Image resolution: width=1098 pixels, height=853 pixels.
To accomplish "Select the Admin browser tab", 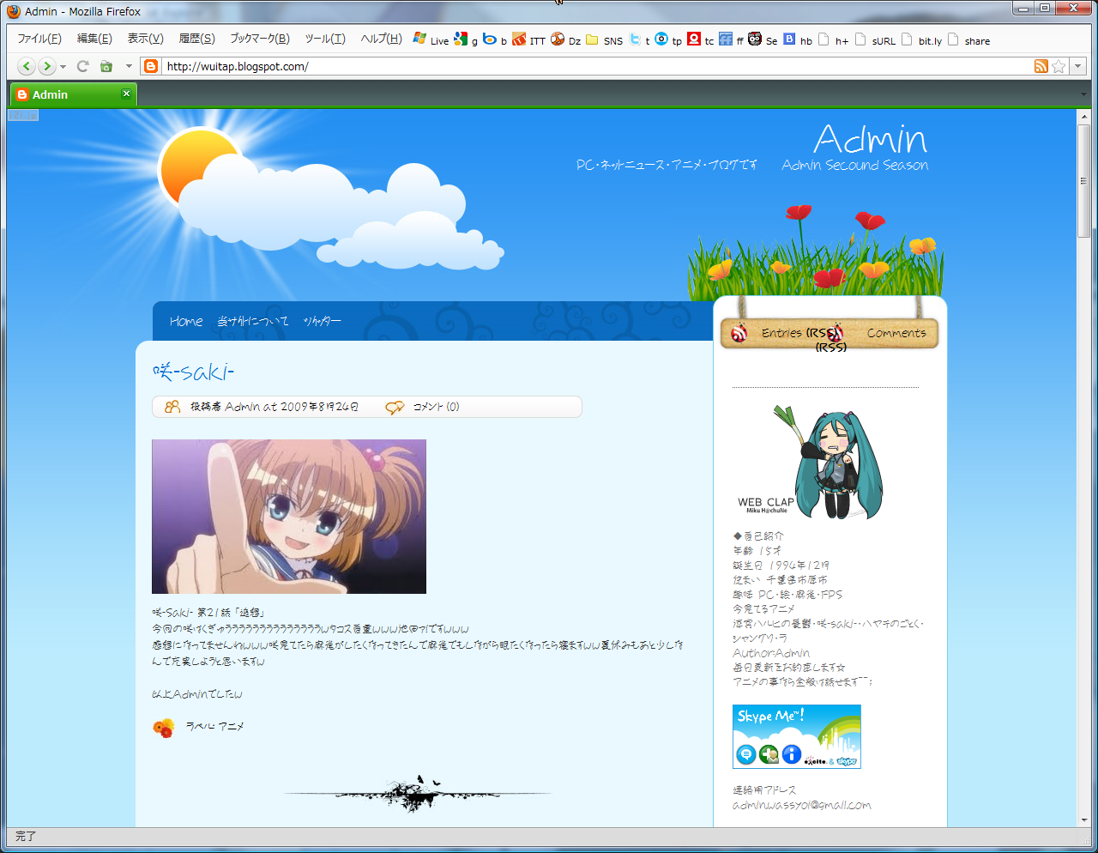I will tap(73, 94).
